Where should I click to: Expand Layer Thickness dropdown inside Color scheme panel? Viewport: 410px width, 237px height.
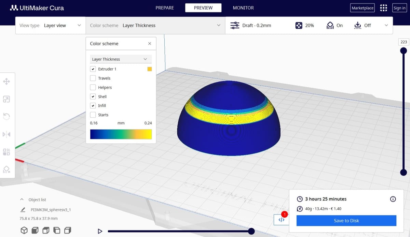click(121, 59)
